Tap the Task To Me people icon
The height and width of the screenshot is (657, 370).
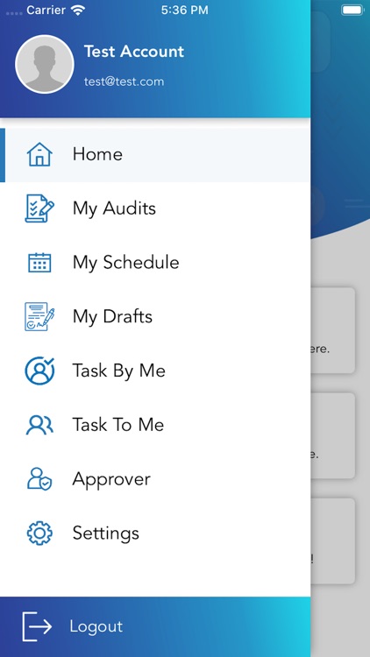tap(39, 425)
